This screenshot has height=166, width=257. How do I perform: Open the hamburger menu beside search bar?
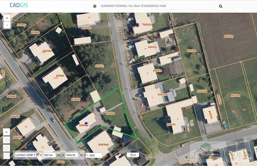(95, 6)
